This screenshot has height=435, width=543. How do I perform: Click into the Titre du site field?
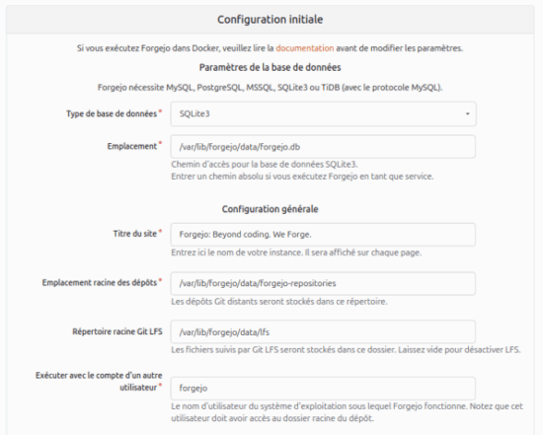click(x=323, y=235)
